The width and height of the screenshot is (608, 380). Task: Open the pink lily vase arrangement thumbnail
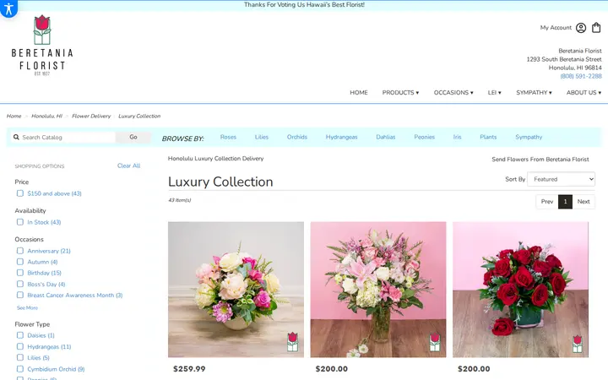[x=378, y=290]
